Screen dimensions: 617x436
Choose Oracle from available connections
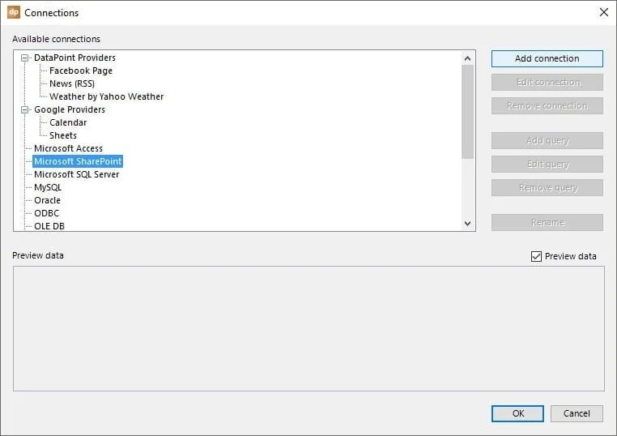[x=47, y=200]
